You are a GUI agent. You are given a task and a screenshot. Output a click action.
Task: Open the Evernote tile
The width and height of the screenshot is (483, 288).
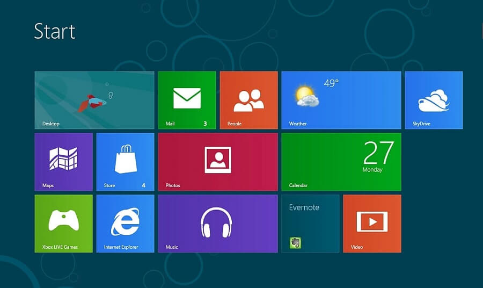tap(310, 224)
